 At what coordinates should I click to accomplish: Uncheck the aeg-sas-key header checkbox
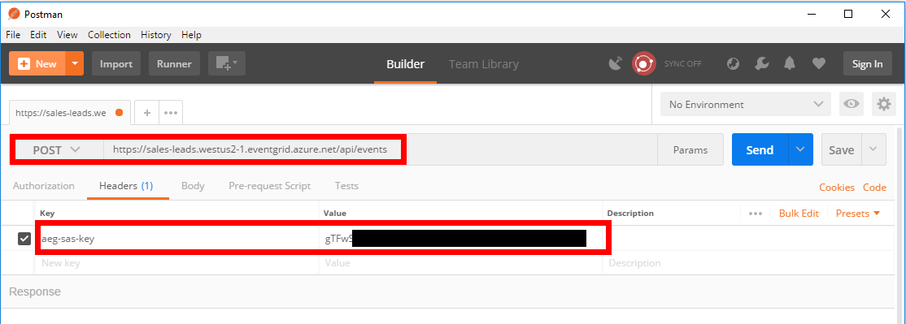tap(24, 238)
